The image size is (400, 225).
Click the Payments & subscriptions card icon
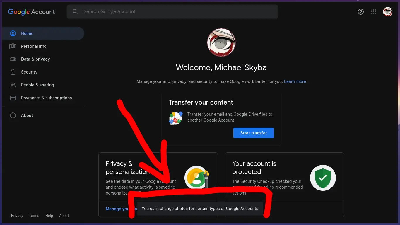coord(13,98)
